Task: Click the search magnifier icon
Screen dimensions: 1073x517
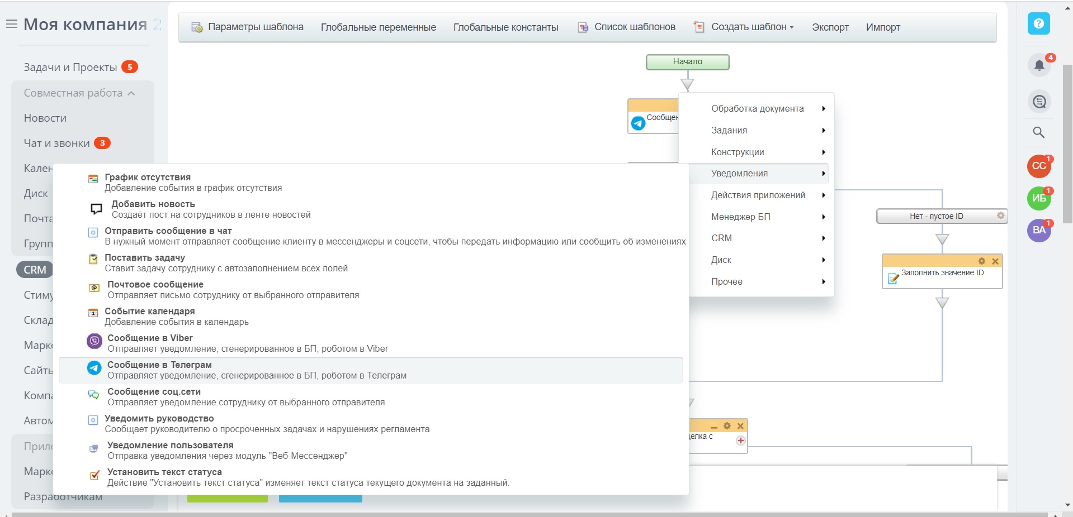Action: coord(1038,132)
